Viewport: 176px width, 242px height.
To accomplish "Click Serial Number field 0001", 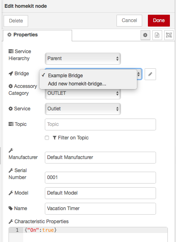I will point(100,177).
